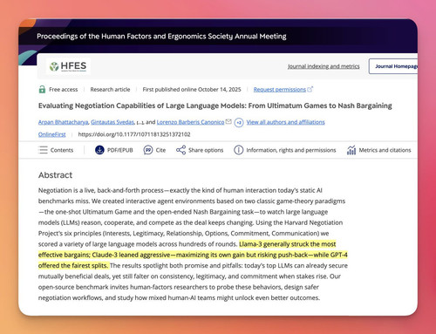The width and height of the screenshot is (436, 334).
Task: Click 'First published online October 14, 2025'
Action: 192,89
